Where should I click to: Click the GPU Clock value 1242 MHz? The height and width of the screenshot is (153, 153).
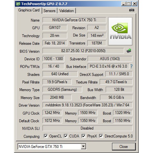[52, 113]
